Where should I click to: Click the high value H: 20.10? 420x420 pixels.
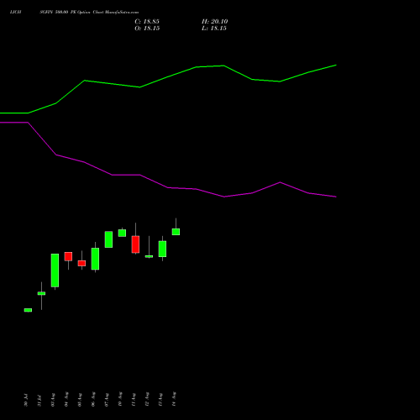tap(215, 22)
